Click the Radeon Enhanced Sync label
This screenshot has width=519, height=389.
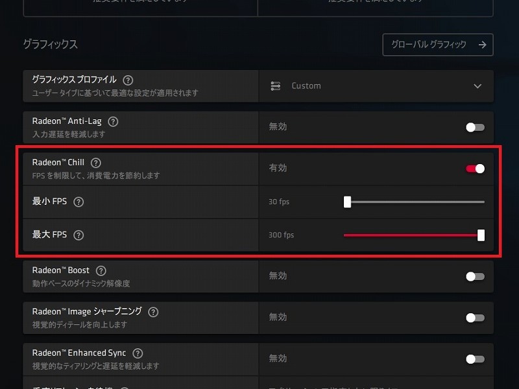79,353
